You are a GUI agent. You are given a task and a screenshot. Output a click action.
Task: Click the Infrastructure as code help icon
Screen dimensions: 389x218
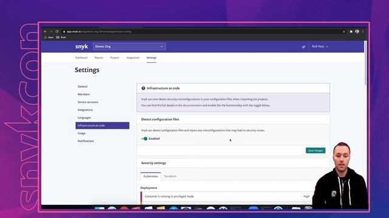point(143,88)
